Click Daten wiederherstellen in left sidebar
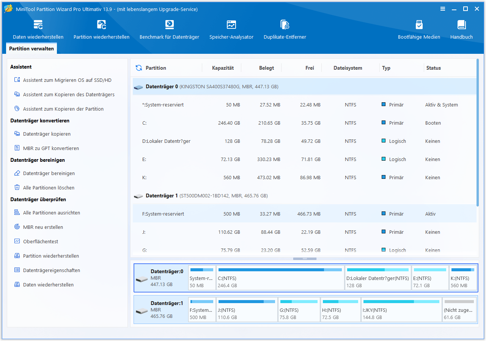486x341 pixels. pos(44,285)
